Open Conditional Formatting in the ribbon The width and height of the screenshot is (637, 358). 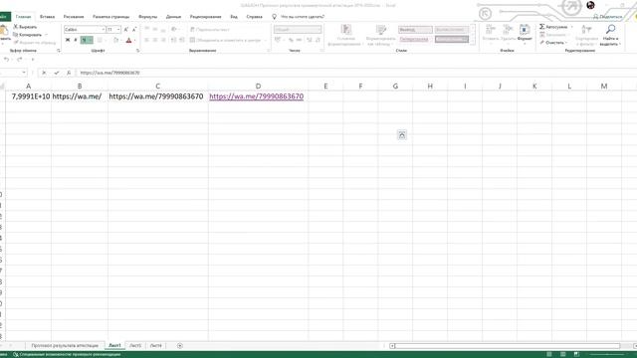click(344, 35)
